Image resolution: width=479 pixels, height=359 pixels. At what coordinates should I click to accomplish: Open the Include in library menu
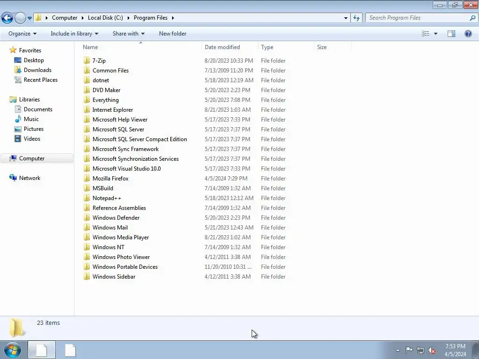(x=74, y=34)
